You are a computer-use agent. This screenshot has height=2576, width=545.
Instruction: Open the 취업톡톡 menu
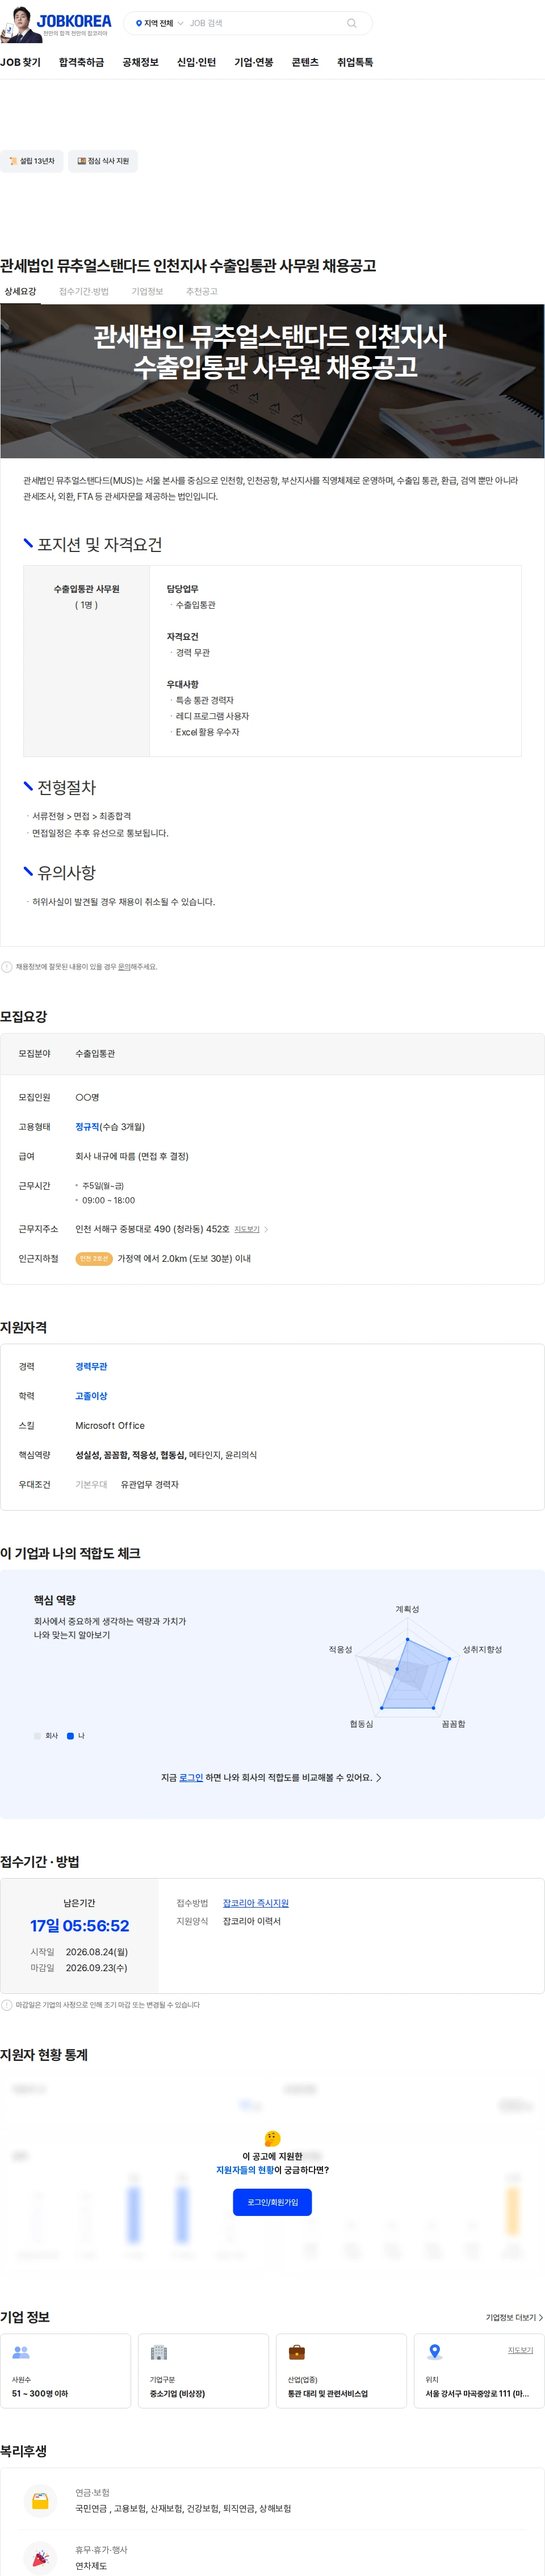click(x=355, y=62)
